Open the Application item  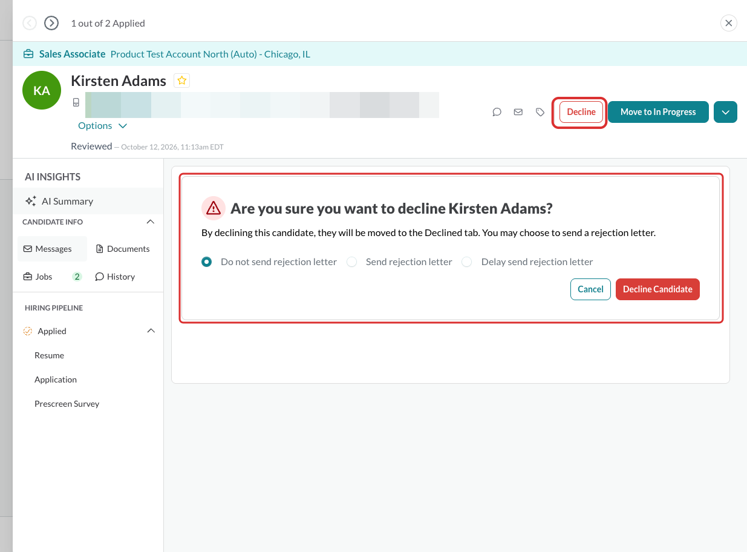click(x=56, y=379)
